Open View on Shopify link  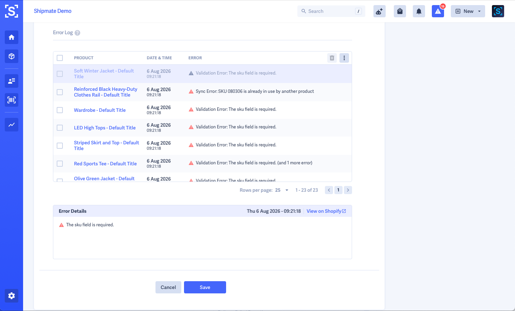coord(326,211)
